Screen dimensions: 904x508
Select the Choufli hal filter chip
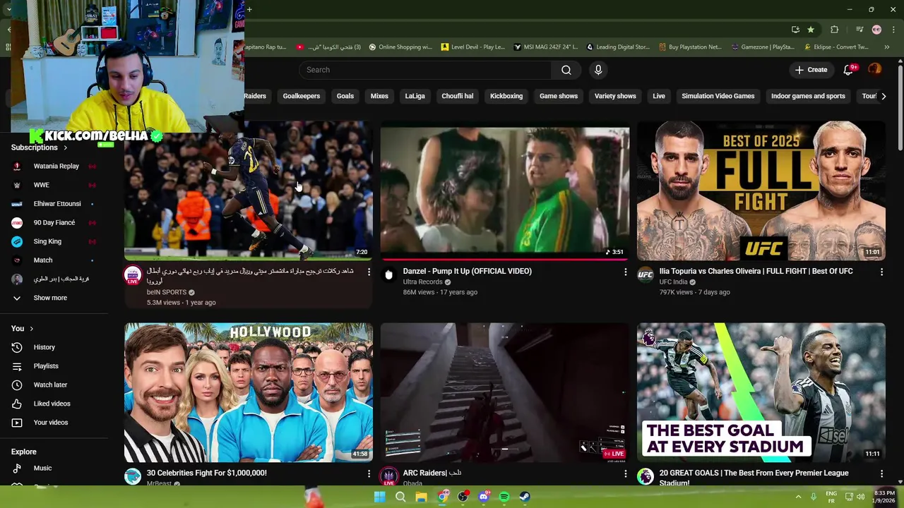tap(458, 96)
